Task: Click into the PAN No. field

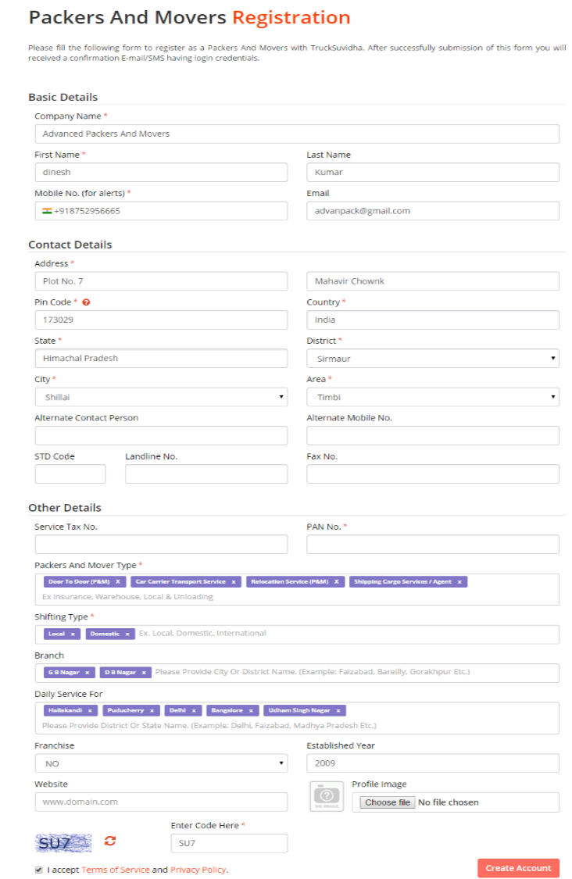Action: click(x=432, y=545)
